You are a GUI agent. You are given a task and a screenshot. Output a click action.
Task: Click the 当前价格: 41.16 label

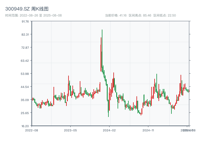pyautogui.click(x=116, y=15)
